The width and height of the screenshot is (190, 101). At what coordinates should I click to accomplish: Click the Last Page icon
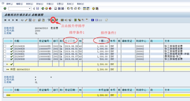pyautogui.click(x=79, y=9)
